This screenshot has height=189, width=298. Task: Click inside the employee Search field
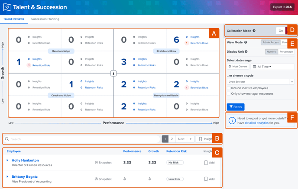coord(82,139)
